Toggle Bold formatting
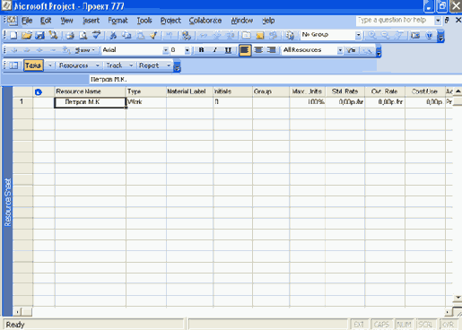Viewport: 462px width, 330px height. click(x=201, y=50)
